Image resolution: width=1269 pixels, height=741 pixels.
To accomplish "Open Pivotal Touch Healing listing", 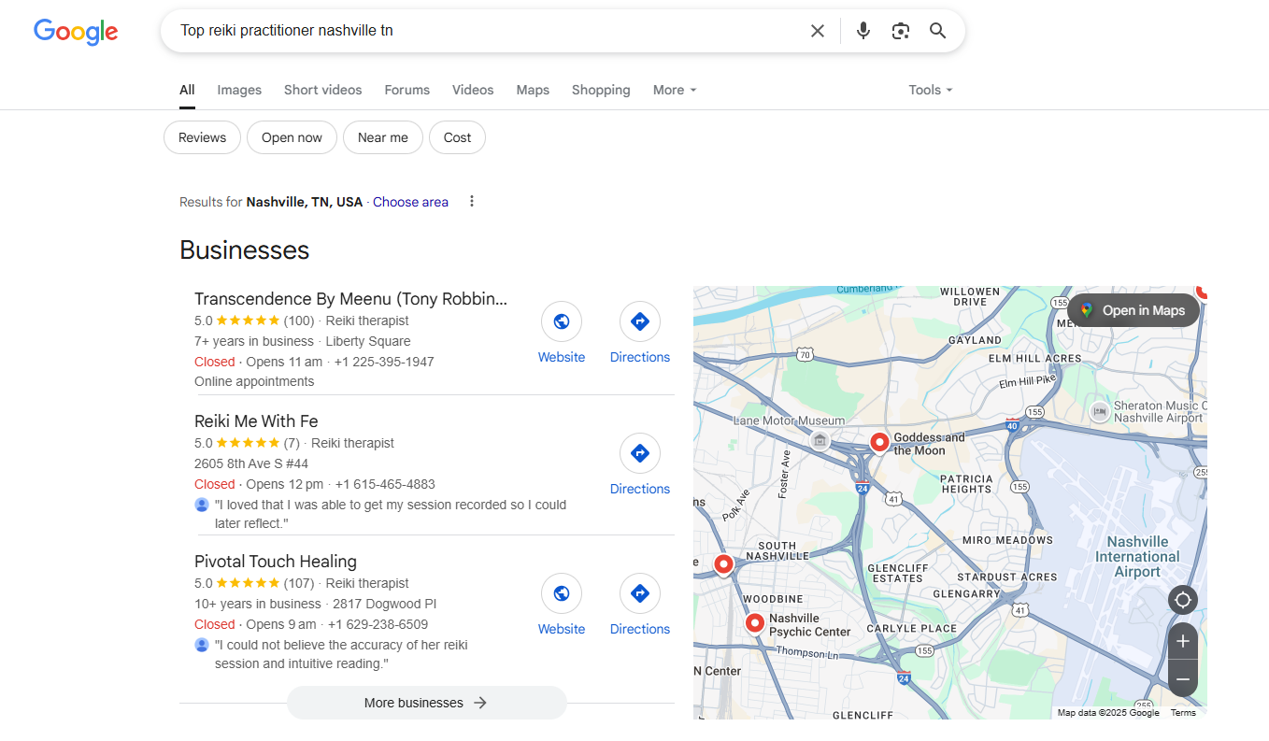I will tap(276, 562).
